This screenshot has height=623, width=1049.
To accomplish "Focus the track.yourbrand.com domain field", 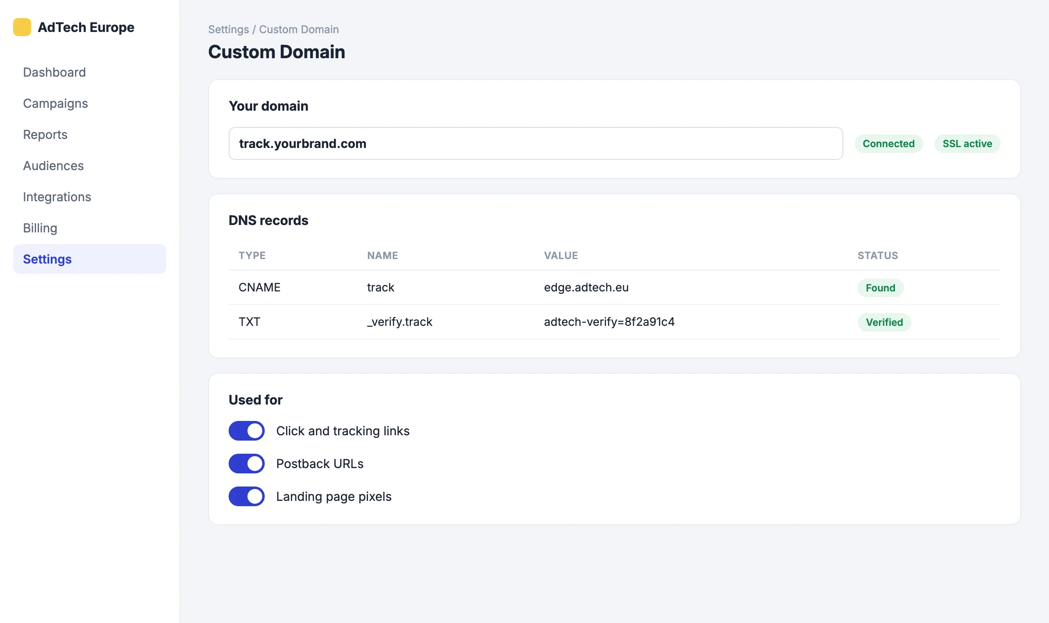I will point(536,143).
